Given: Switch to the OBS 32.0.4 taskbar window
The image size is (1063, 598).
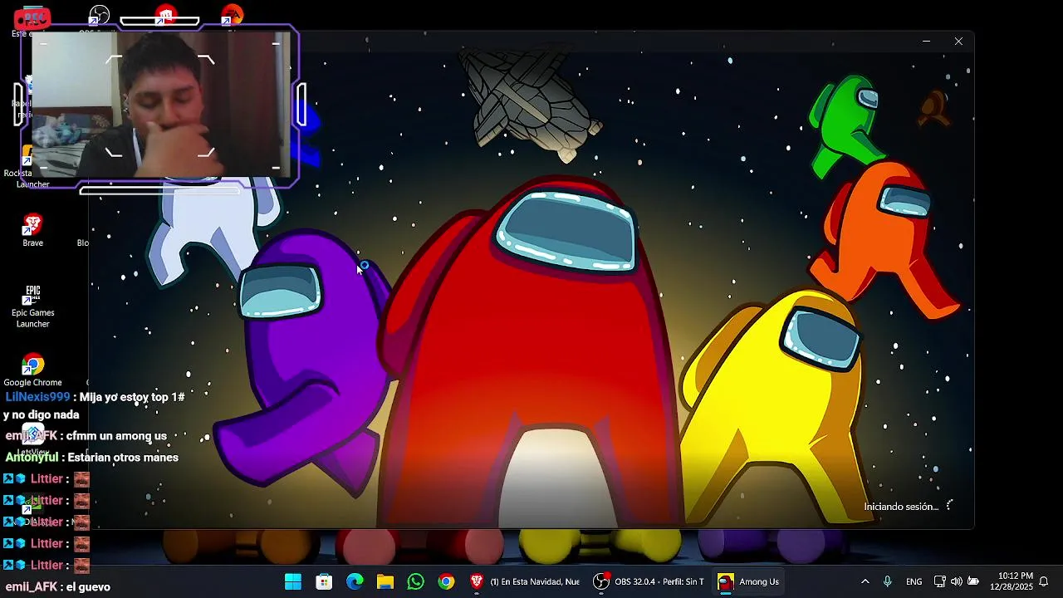Looking at the screenshot, I should pyautogui.click(x=649, y=581).
